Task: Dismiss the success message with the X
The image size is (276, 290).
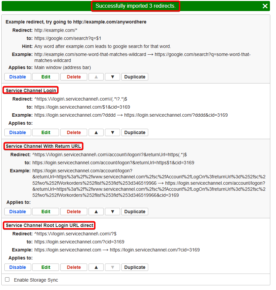Action: [x=265, y=6]
